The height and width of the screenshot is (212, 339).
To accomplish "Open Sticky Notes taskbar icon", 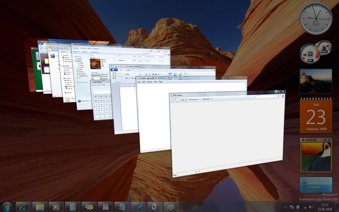I will [x=89, y=207].
